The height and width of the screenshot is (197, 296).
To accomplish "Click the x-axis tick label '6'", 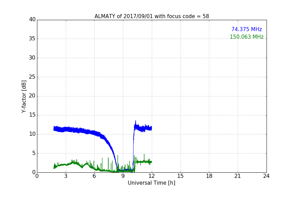I will (x=95, y=176).
